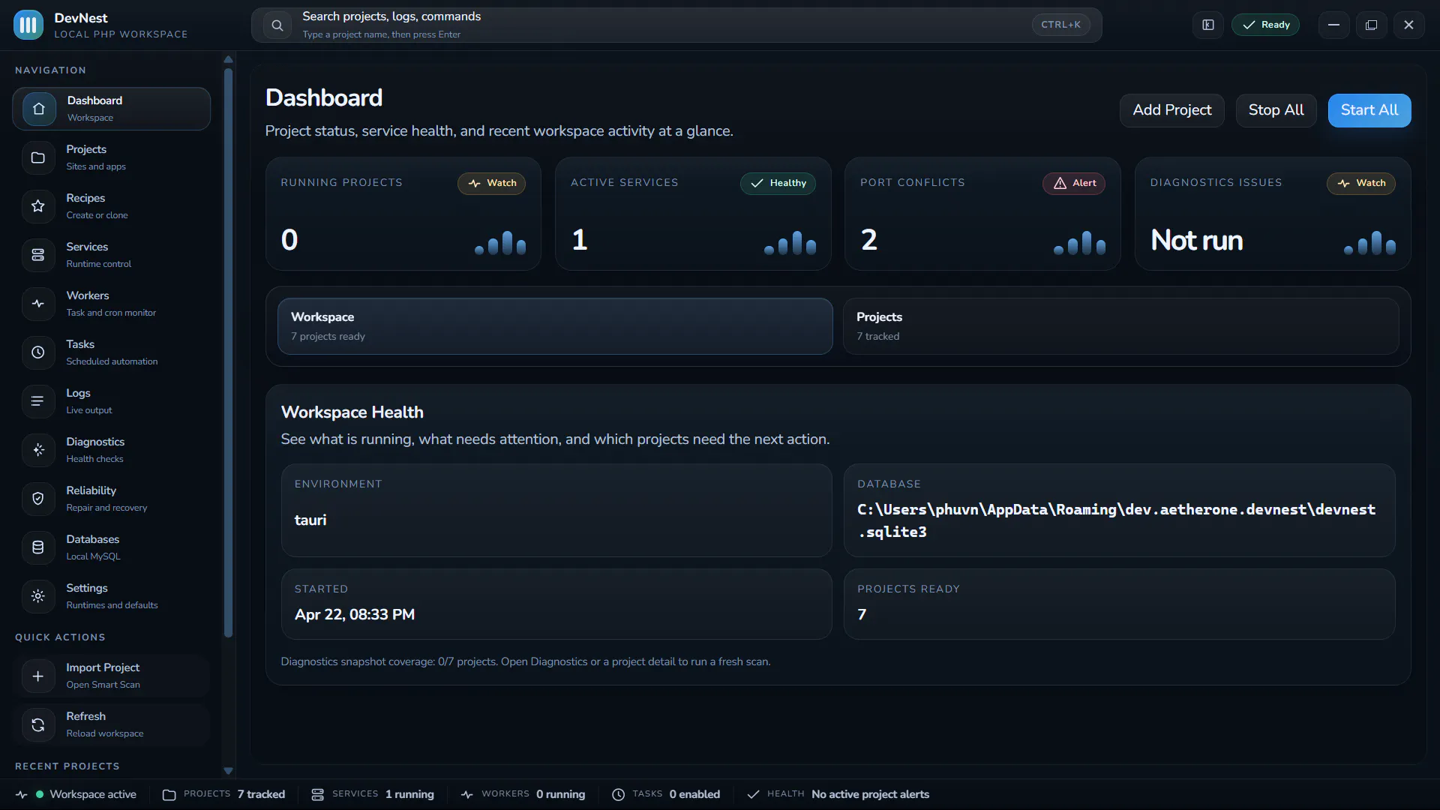
Task: Click 'Apr 22, 08:33 PM' started value
Action: point(355,614)
